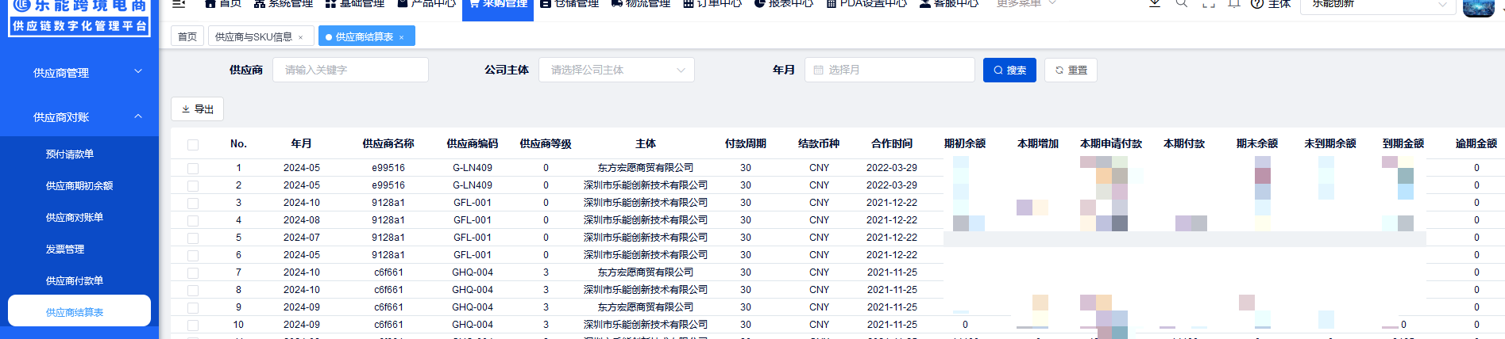Click 东方宏愿商贸有限公司 in row 1
Viewport: 1505px width, 339px height.
pos(646,168)
